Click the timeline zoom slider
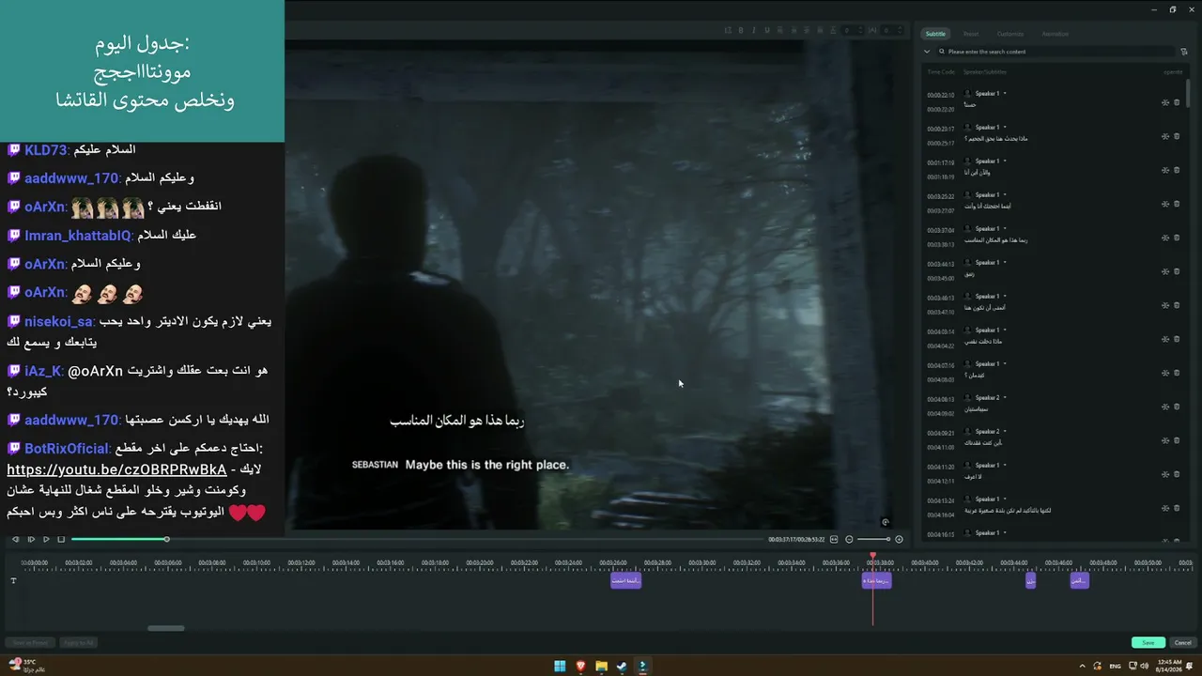 874,539
